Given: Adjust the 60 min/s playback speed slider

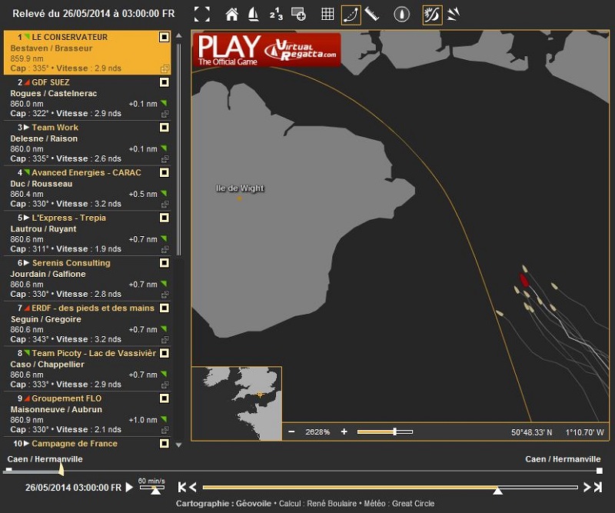Looking at the screenshot, I should pyautogui.click(x=153, y=488).
